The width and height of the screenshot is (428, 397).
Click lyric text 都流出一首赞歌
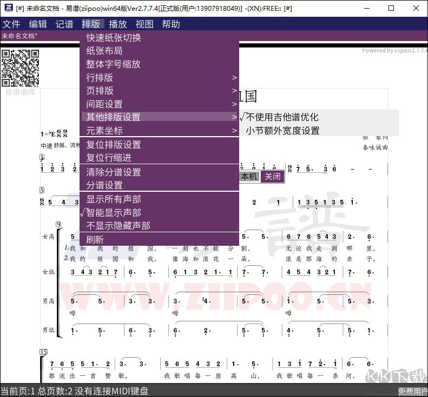pyautogui.click(x=88, y=376)
